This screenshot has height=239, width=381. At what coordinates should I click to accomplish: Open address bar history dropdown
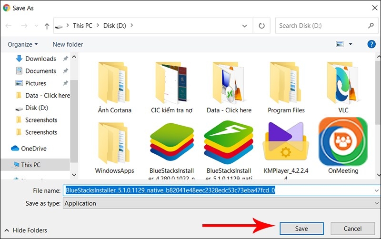pos(245,26)
